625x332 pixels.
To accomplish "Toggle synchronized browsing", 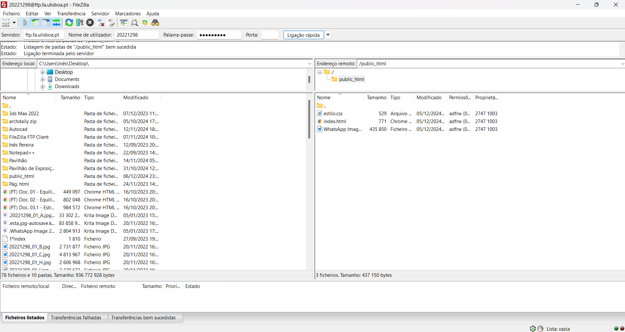I will tap(145, 23).
